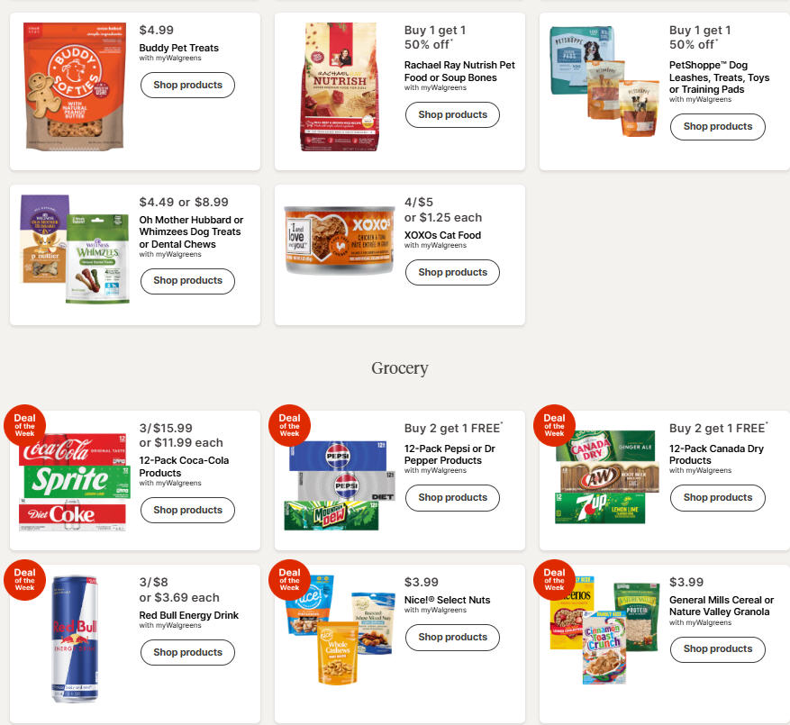Click Deal of the Week badge on Canada Dry card

pos(554,425)
